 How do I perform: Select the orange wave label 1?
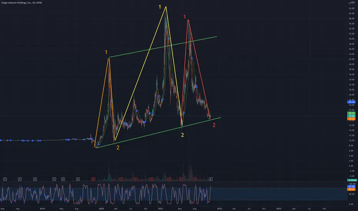106,52
